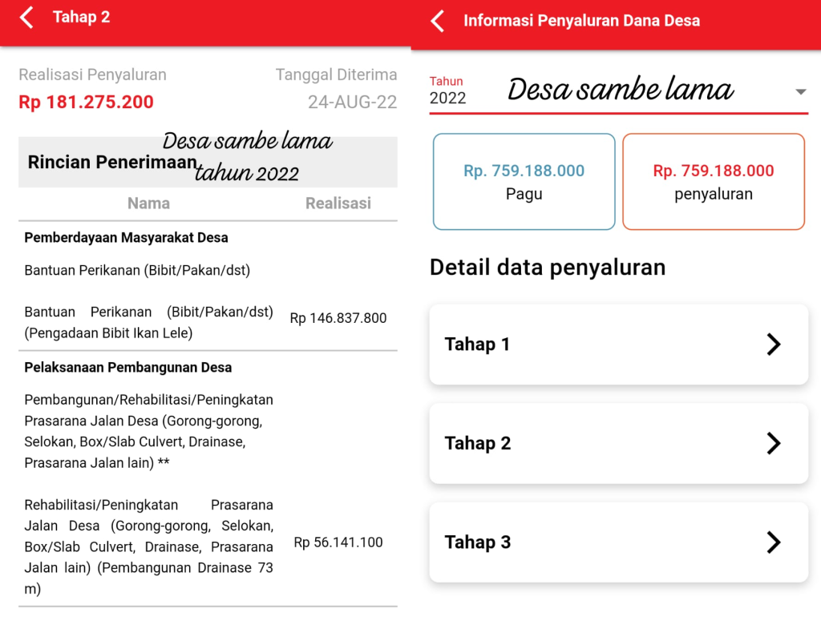Click the chevron on the Tahap 2 card
This screenshot has height=637, width=821.
pos(773,443)
